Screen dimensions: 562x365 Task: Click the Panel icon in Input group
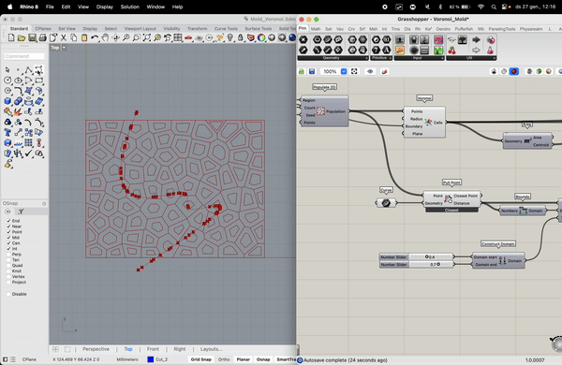click(x=400, y=51)
